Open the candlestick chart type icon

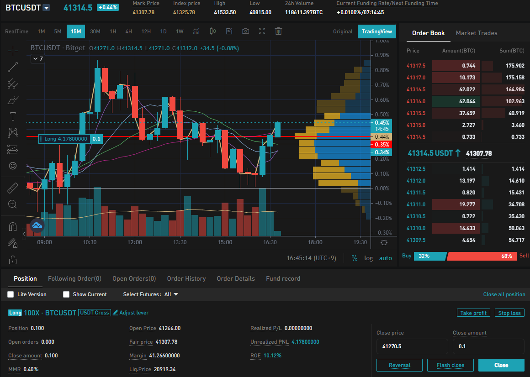click(x=212, y=31)
